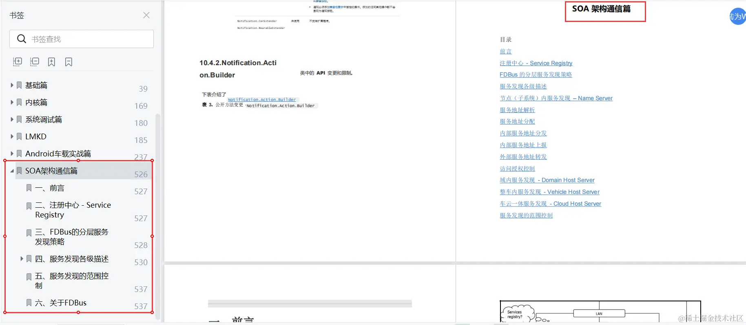Open the Vehicle Host Server link
The image size is (746, 325).
click(x=549, y=192)
